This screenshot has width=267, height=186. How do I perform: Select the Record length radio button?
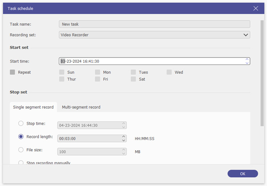tap(21, 137)
